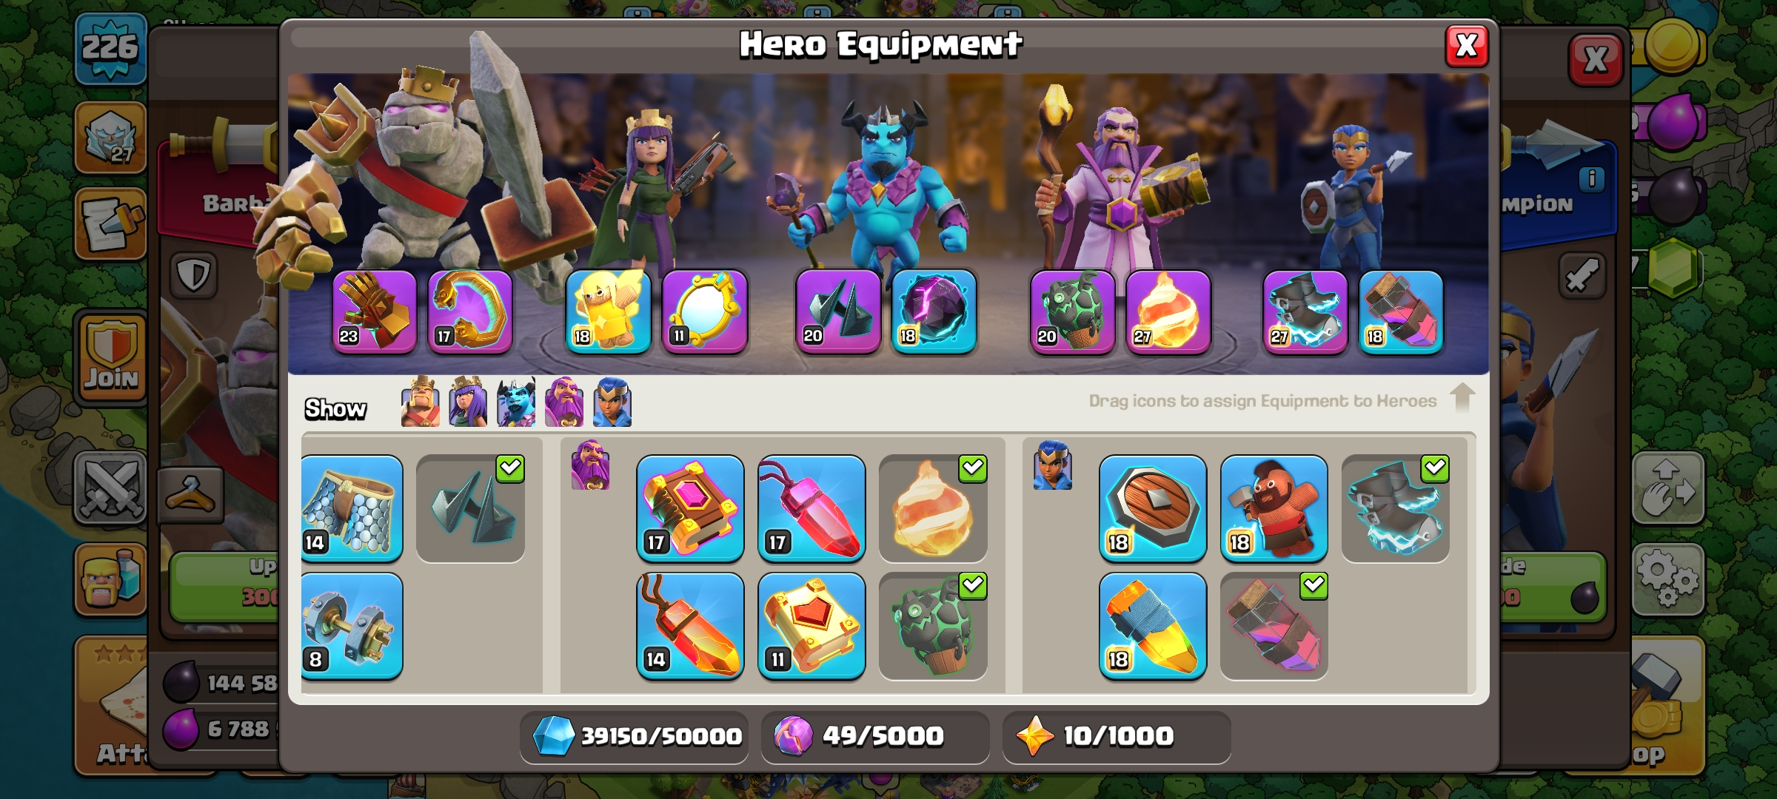Filter equipment by Barbarian King portrait

421,402
